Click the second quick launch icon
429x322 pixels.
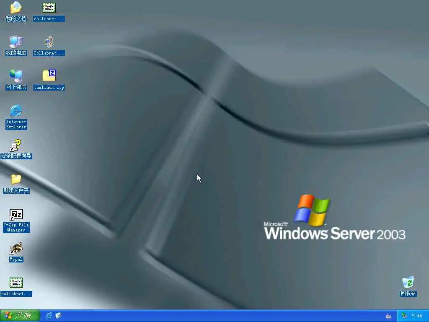pos(58,316)
